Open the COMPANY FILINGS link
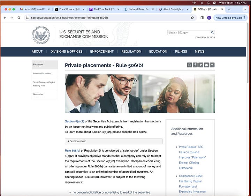 point(205,37)
